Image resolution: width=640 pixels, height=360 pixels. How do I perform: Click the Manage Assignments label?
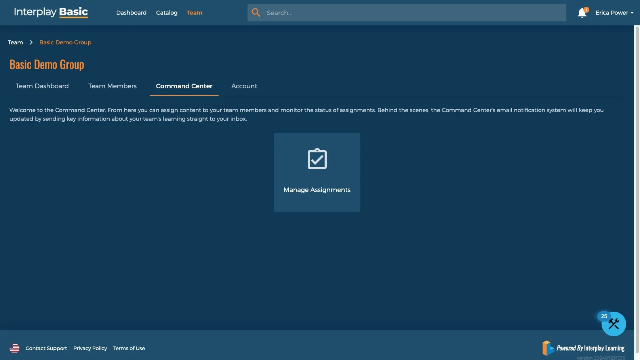[x=317, y=190]
